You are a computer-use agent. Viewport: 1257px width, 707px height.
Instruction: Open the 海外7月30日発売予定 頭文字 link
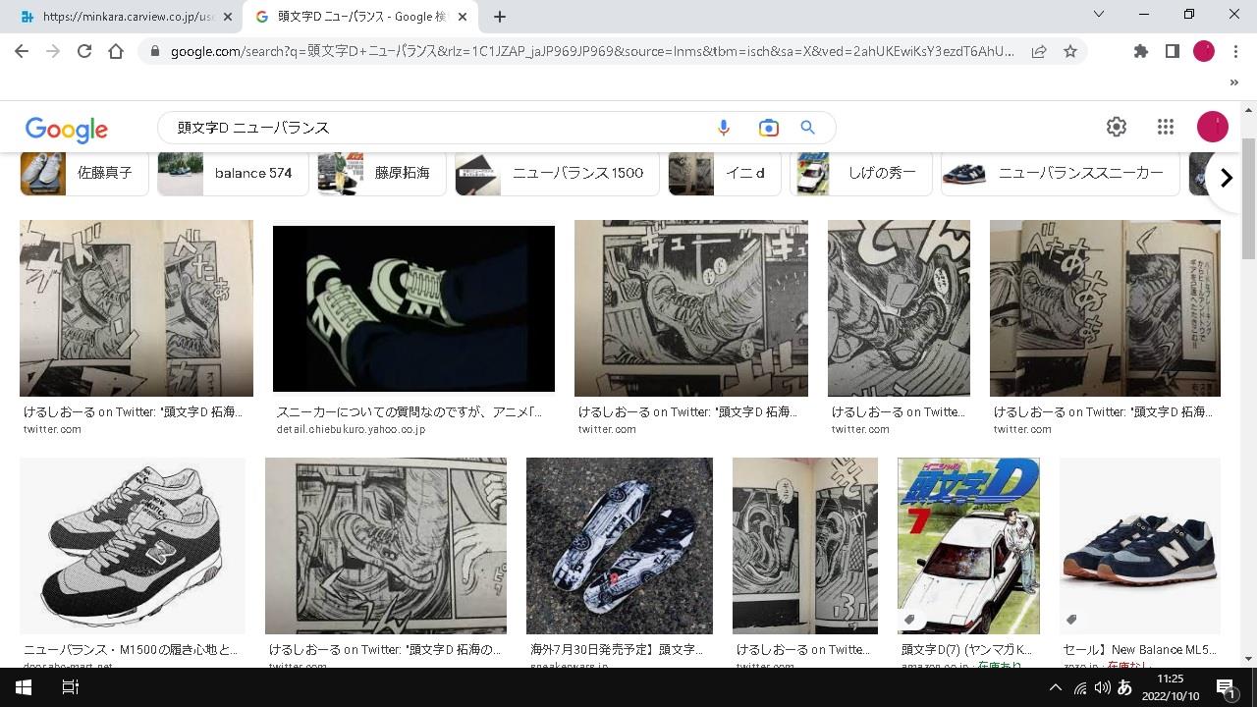pyautogui.click(x=617, y=650)
